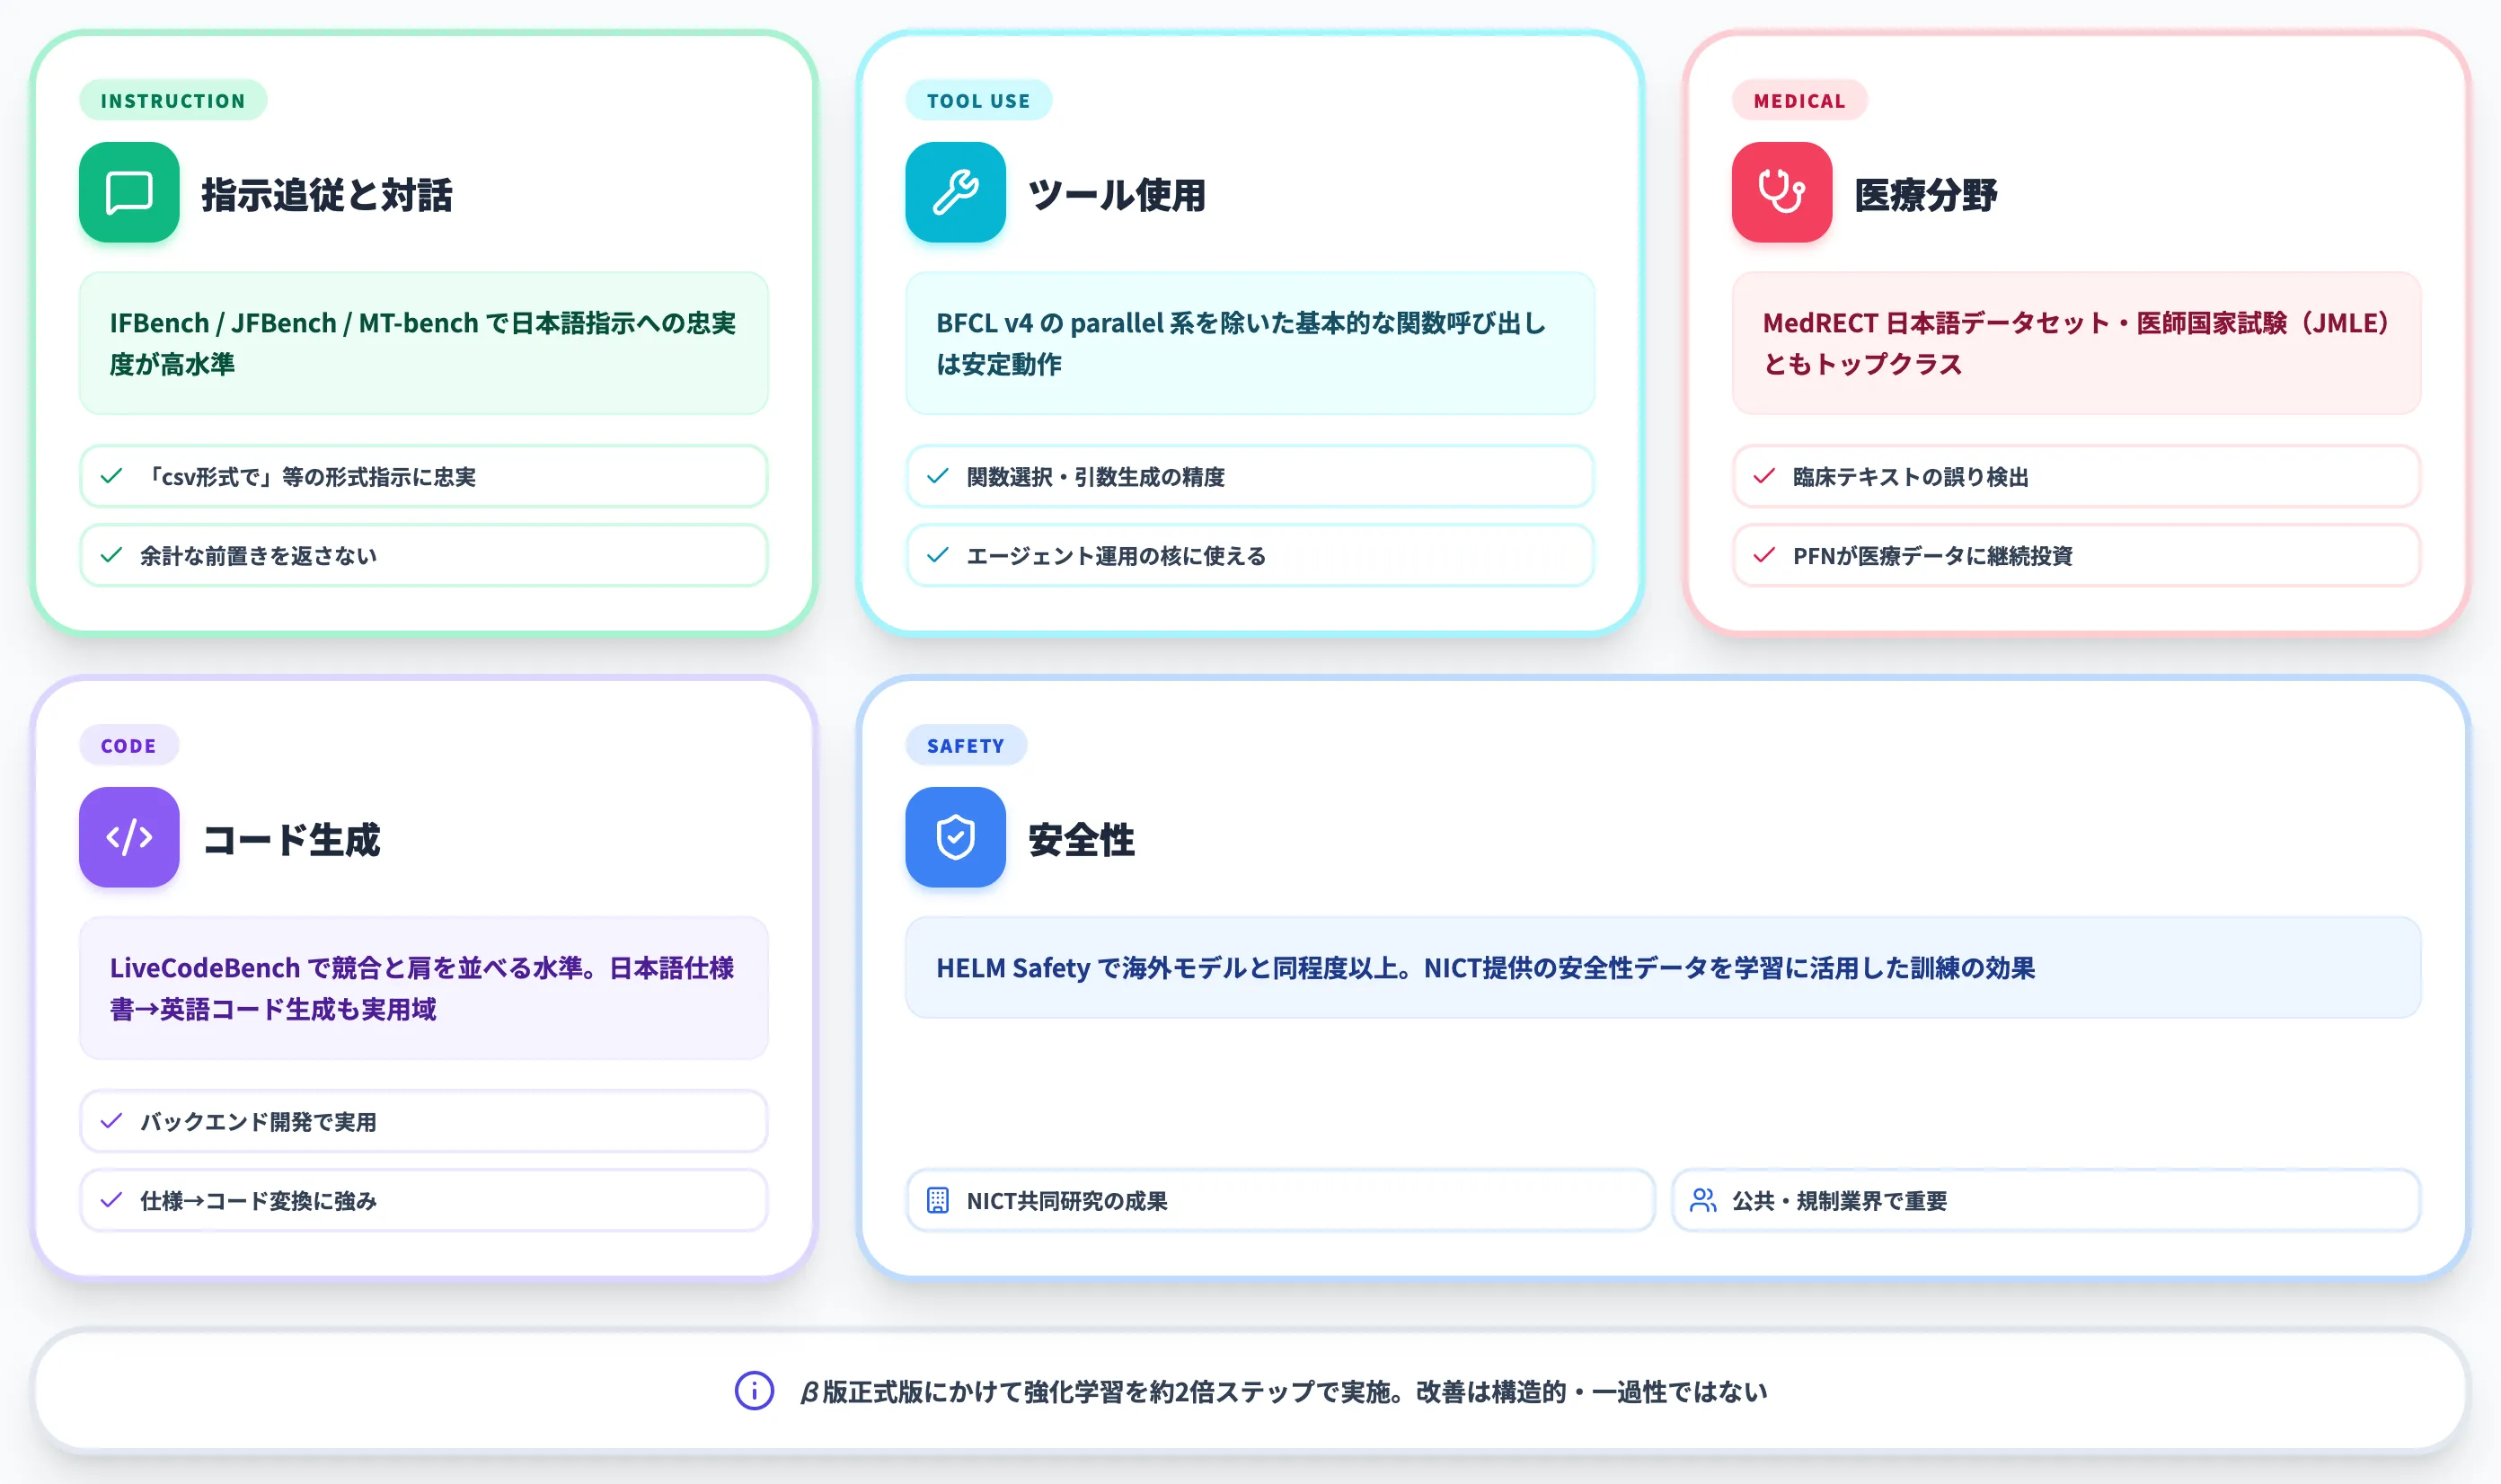Click the text 公共・規制業界で重要
Image resolution: width=2501 pixels, height=1484 pixels.
[x=1840, y=1201]
